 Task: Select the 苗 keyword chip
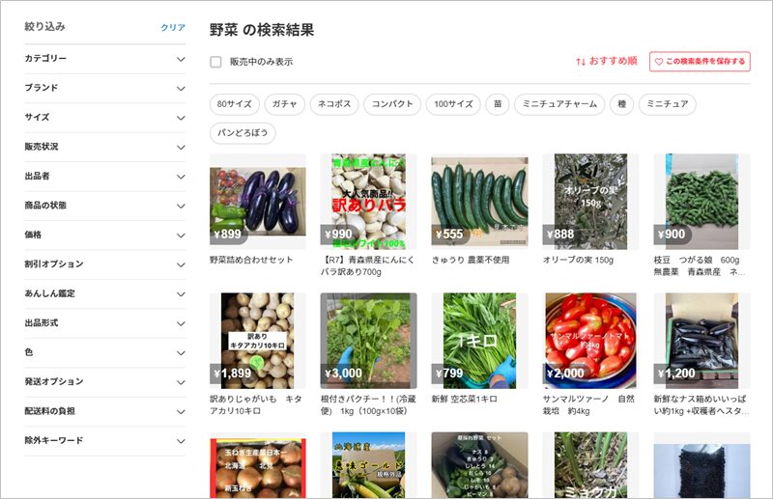498,104
